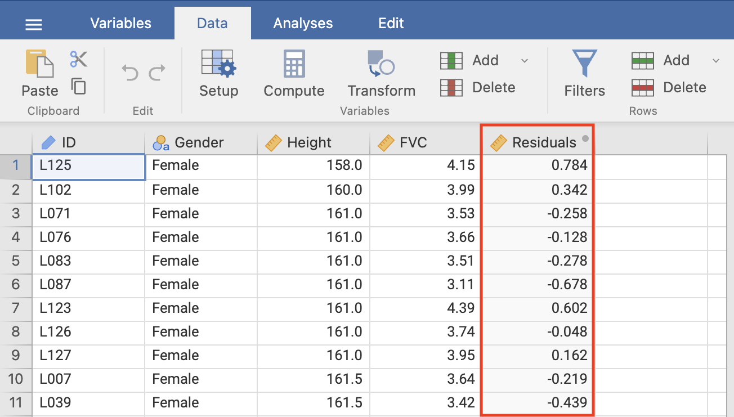Select the cell containing L125

(x=88, y=165)
